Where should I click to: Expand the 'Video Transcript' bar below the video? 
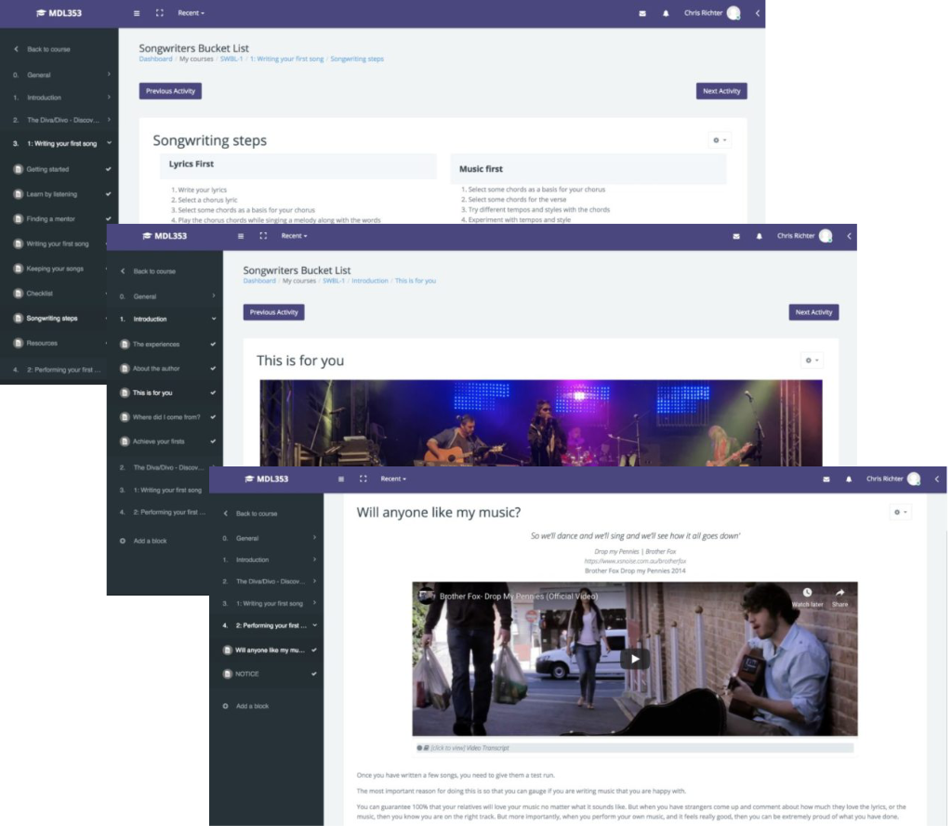pos(634,748)
